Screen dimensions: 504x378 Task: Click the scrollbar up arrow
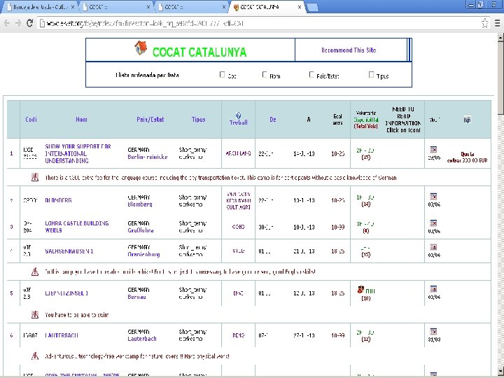coord(500,36)
